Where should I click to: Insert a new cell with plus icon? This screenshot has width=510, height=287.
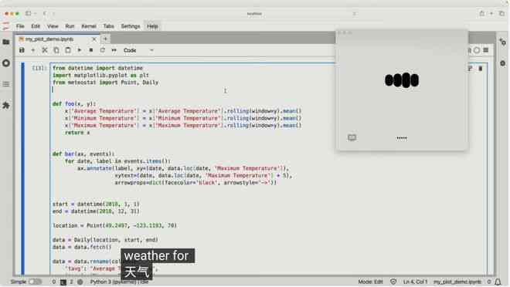coord(33,50)
